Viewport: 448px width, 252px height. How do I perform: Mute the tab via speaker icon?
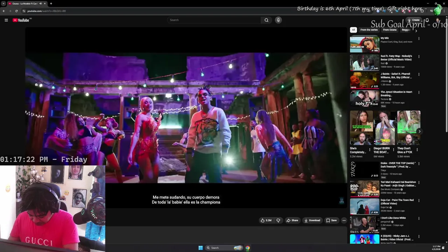(x=41, y=3)
